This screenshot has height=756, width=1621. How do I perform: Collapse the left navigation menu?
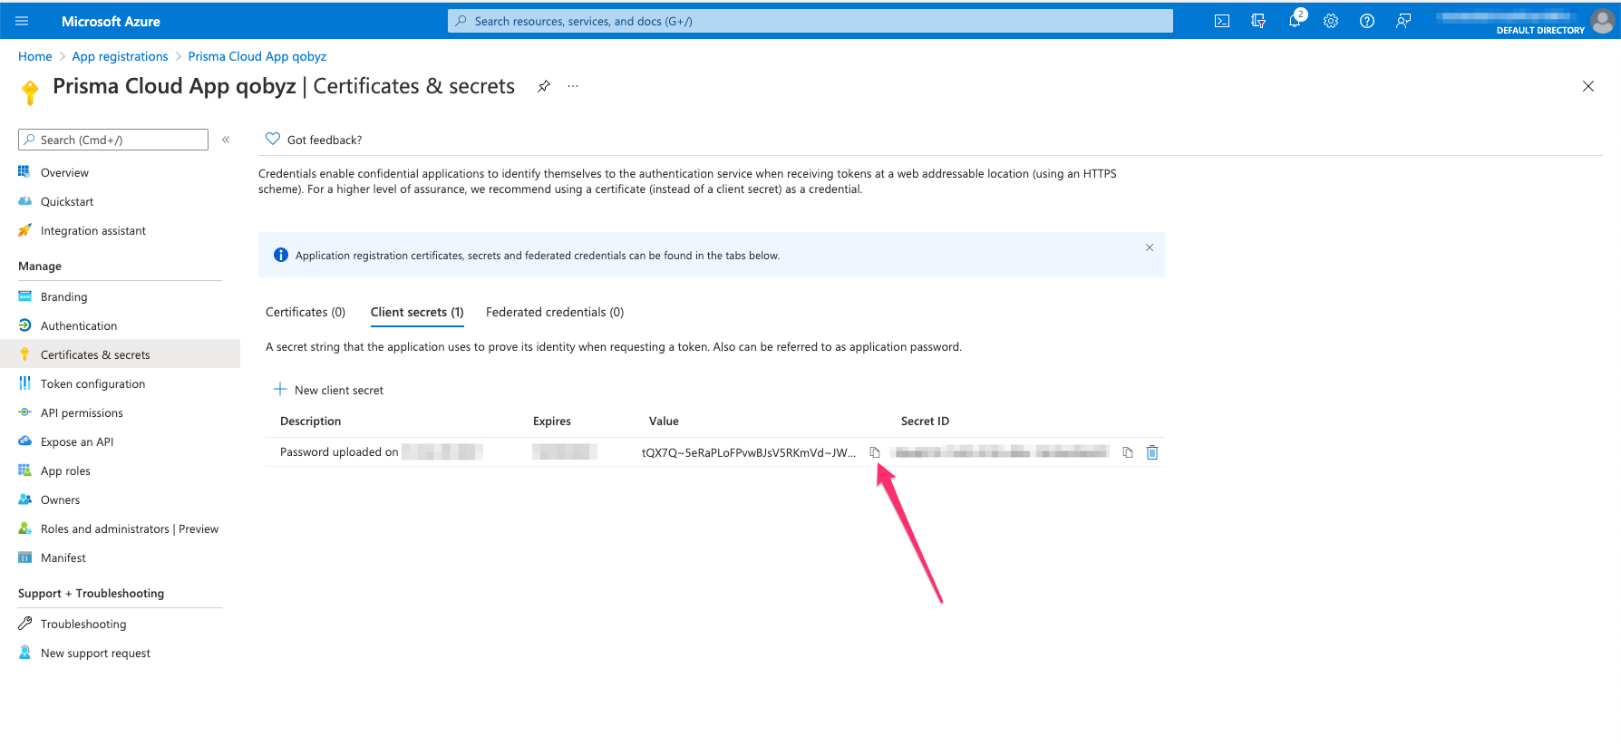(226, 140)
